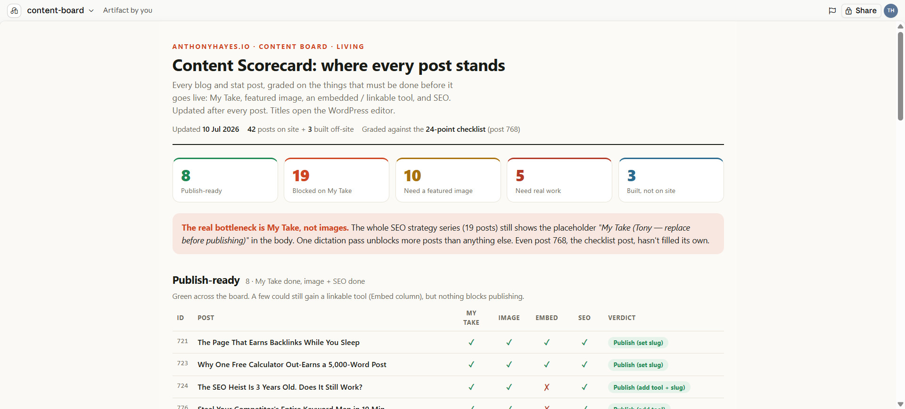This screenshot has height=409, width=905.
Task: Select the 3 Built, not on site card
Action: [671, 180]
